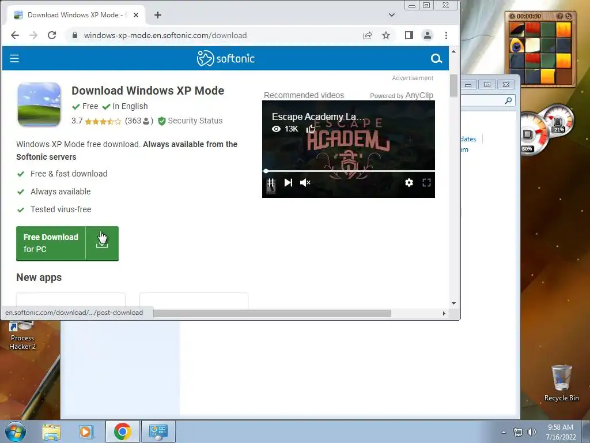Screen dimensions: 590x443
Task: Open Chrome three-dot menu
Action: [447, 35]
